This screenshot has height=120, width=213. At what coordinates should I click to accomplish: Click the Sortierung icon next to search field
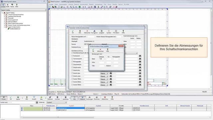coord(37,102)
